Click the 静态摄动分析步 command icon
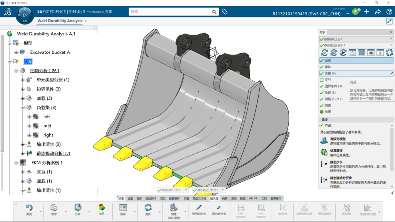 324,180
